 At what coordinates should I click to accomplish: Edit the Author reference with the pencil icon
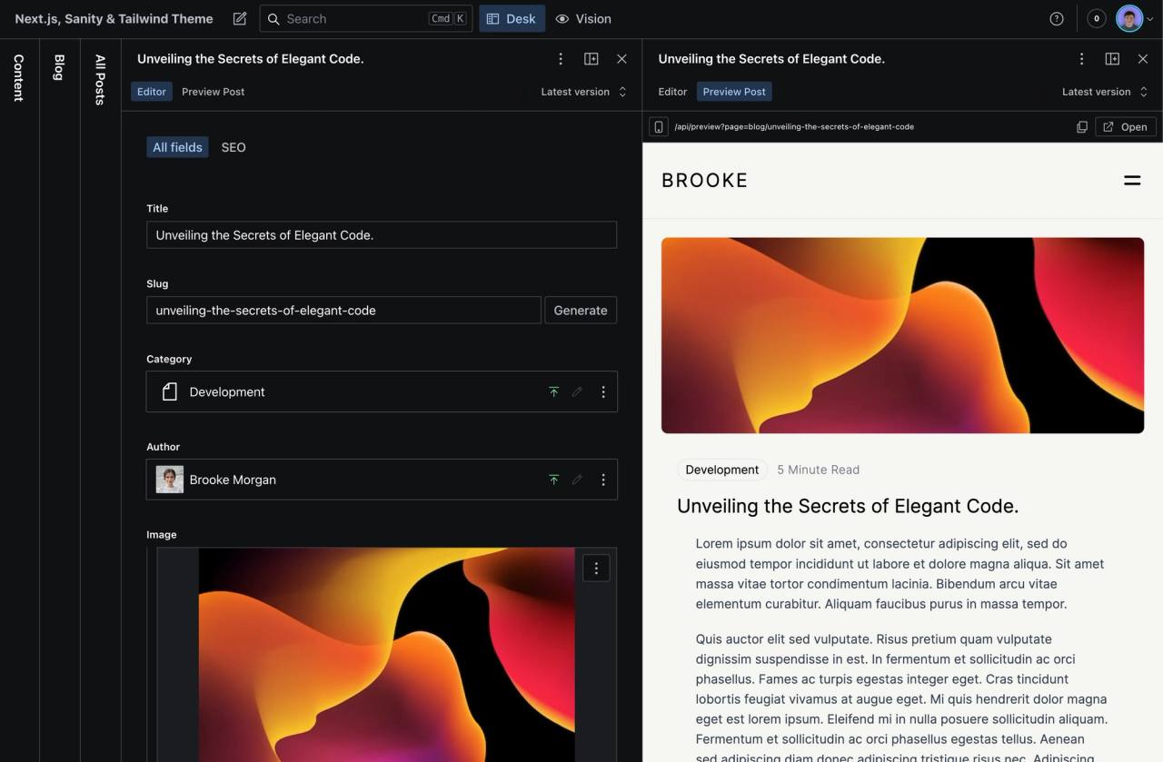577,480
